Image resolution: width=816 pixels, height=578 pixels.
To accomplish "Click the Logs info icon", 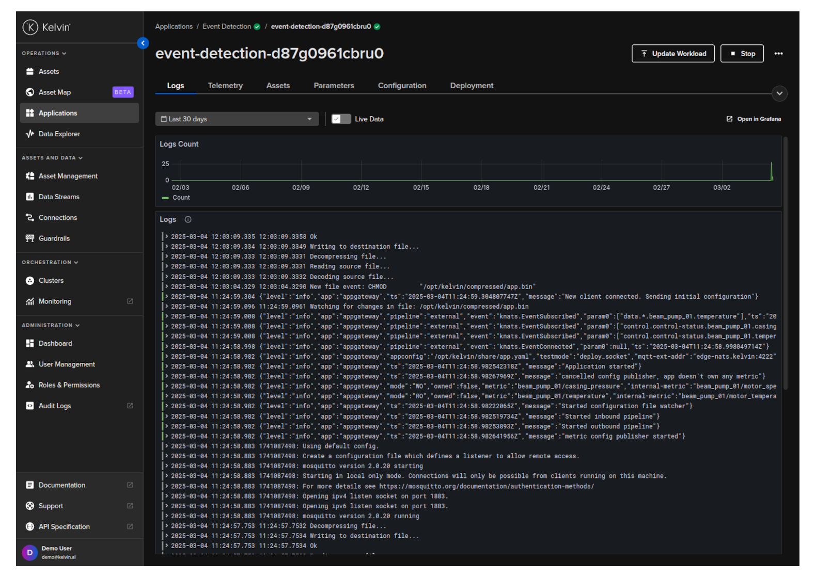I will pos(188,220).
